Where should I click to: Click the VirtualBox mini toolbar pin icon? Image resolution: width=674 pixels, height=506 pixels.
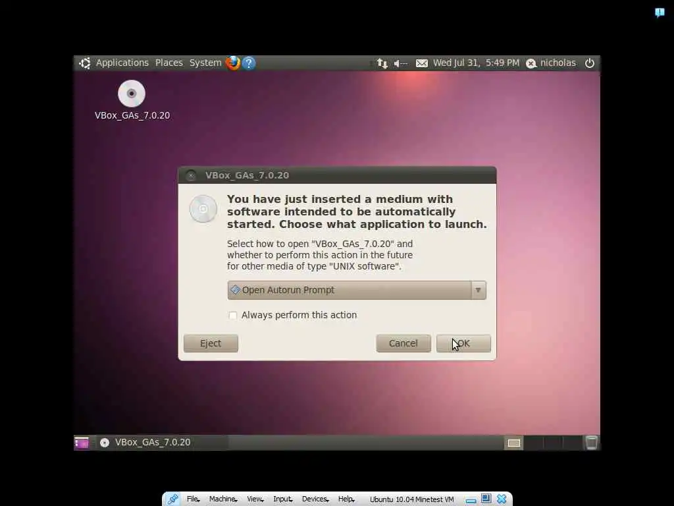coord(173,499)
